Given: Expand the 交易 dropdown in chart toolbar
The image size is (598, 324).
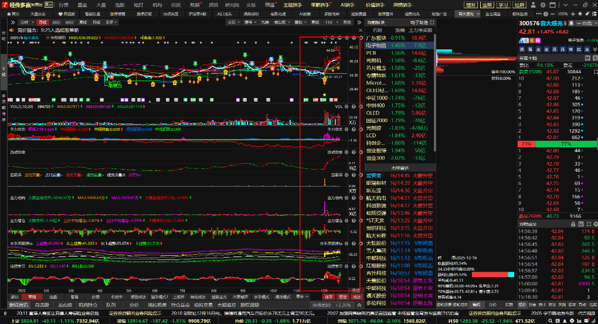Looking at the screenshot, I should pos(233,22).
